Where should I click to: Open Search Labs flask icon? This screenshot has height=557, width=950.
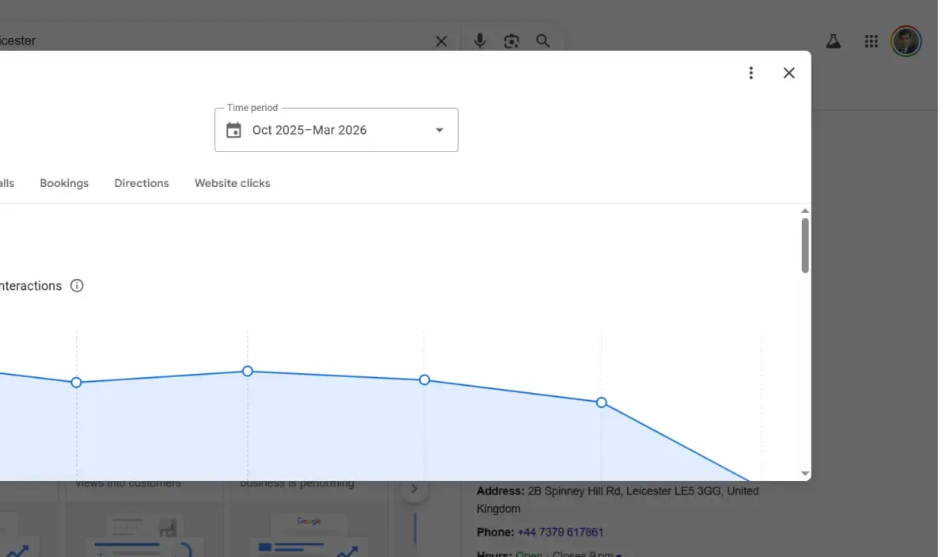(834, 41)
